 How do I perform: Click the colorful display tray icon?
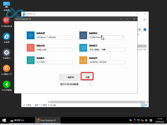pos(131,120)
